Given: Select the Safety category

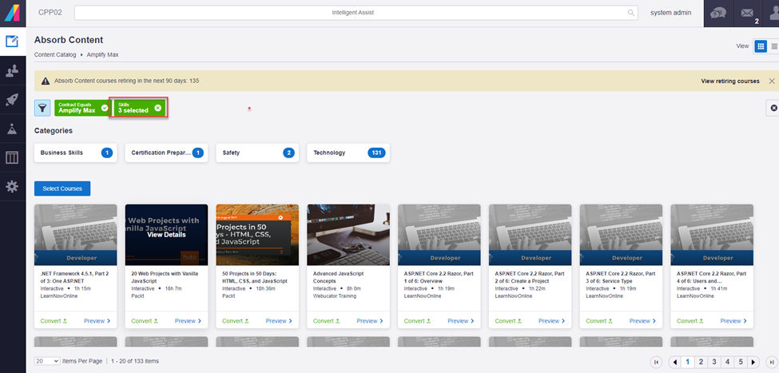Looking at the screenshot, I should (257, 153).
